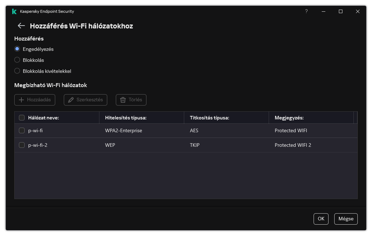Select the Engedélyezés radio option
This screenshot has width=372, height=236.
click(x=17, y=49)
